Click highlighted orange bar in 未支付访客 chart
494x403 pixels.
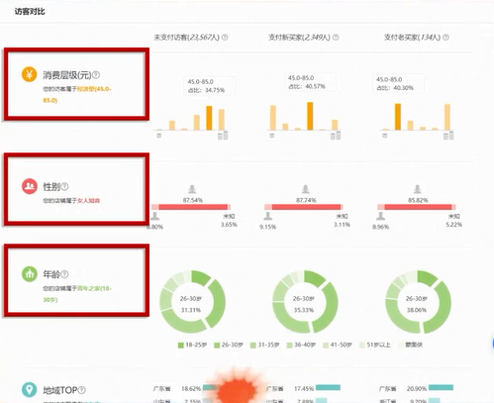(x=209, y=118)
